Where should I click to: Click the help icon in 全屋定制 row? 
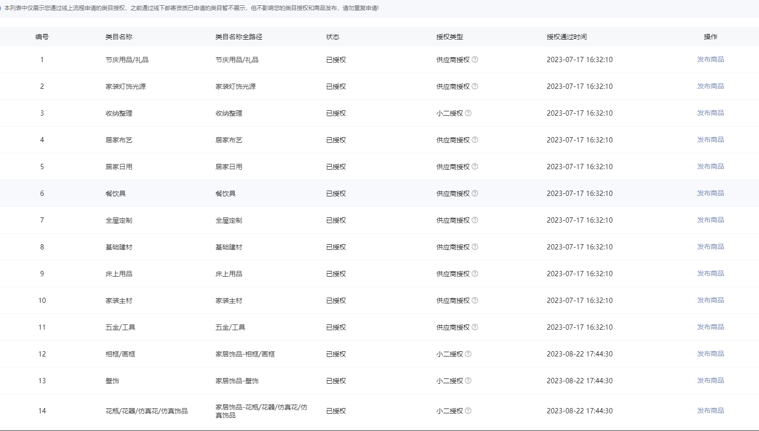click(x=475, y=220)
